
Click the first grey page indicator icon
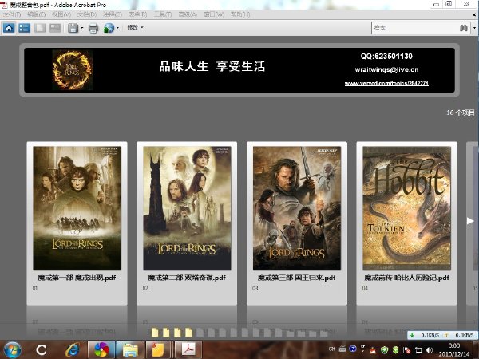pyautogui.click(x=200, y=332)
